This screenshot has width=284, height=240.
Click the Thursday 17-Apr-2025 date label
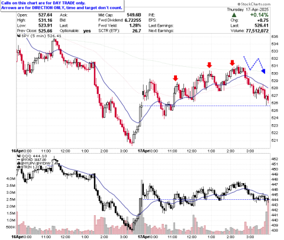click(248, 9)
